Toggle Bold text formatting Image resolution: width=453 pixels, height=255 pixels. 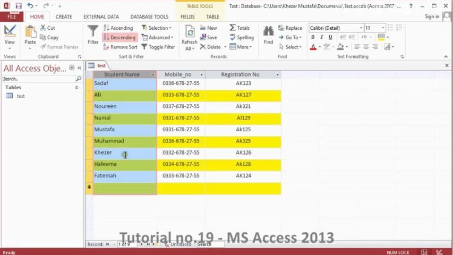tap(313, 37)
